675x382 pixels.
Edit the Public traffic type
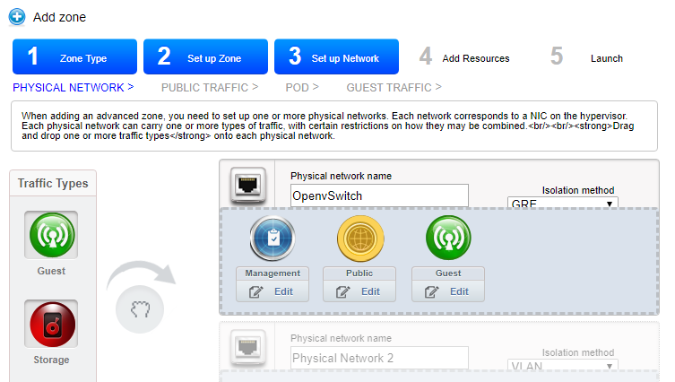360,291
